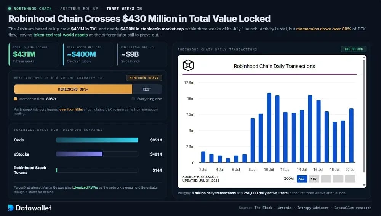Click 'over four fifths' highlighted text

click(71, 110)
